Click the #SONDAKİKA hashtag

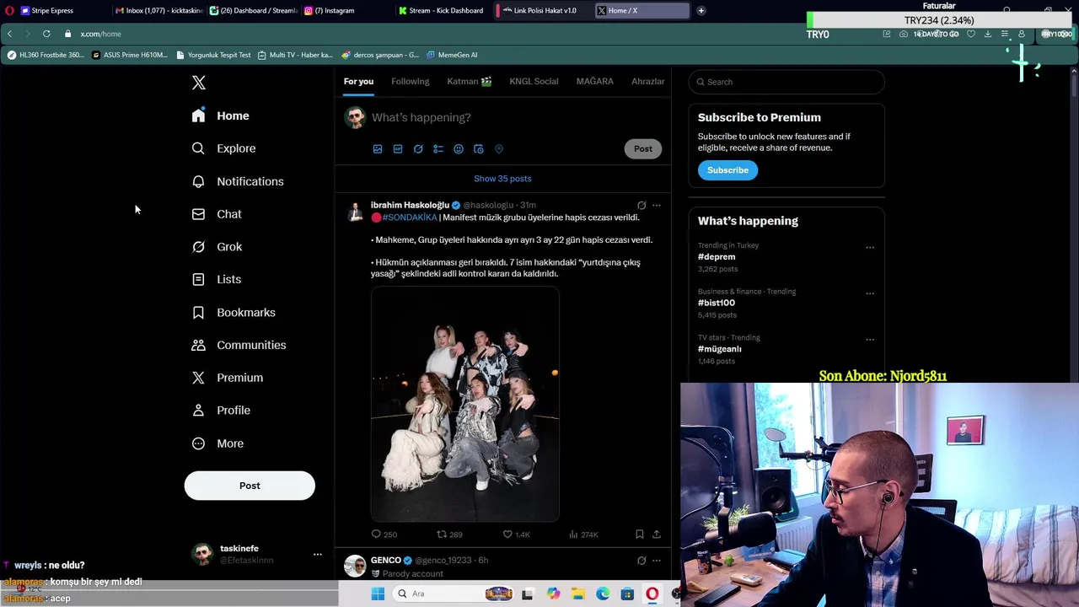(x=410, y=218)
